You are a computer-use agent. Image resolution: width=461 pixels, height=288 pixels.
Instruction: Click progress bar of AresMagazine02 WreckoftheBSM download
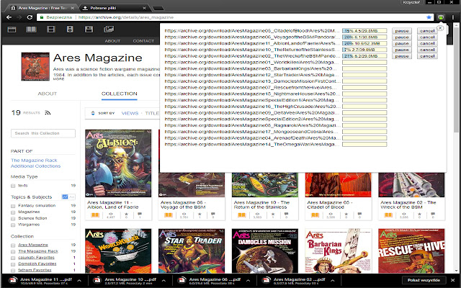tap(364, 56)
